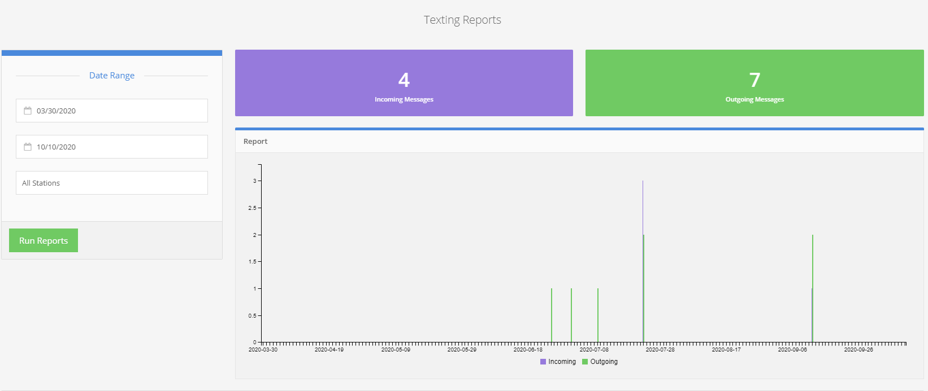
Task: Click the Report panel header
Action: (x=255, y=141)
